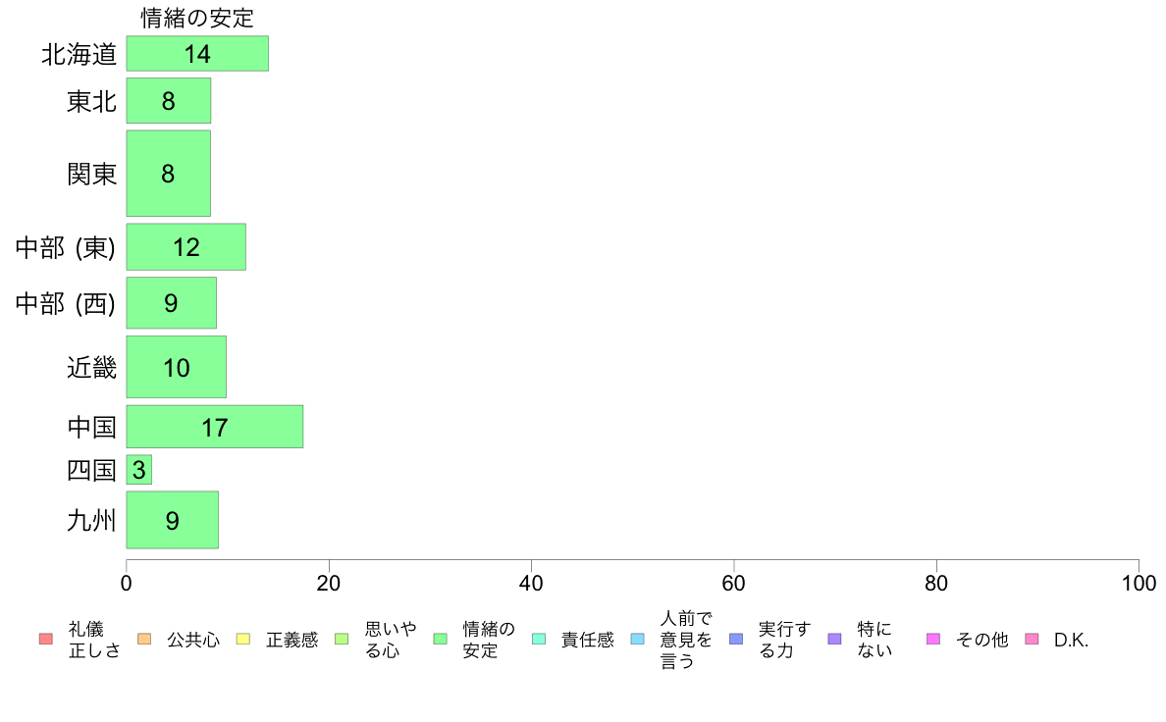This screenshot has width=1166, height=722.
Task: Click the 公共心 orange legend swatch
Action: [144, 639]
